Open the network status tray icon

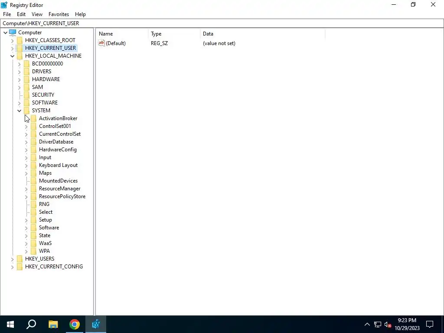pos(378,324)
